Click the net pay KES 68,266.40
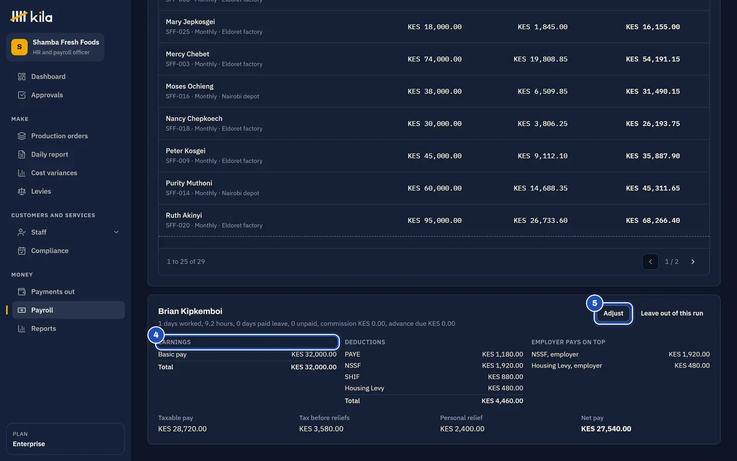This screenshot has width=737, height=461. tap(653, 221)
